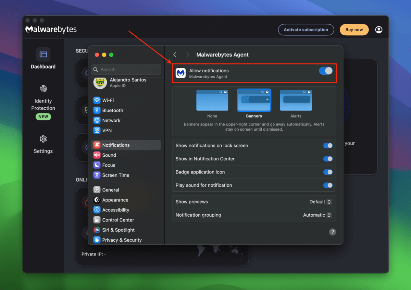Screen dimensions: 411x290
Task: Open Accessibility settings in the sidebar
Action: tap(126, 210)
